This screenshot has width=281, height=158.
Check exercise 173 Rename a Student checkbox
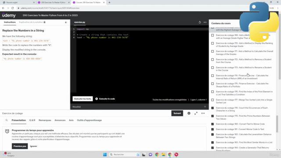pyautogui.click(x=213, y=68)
